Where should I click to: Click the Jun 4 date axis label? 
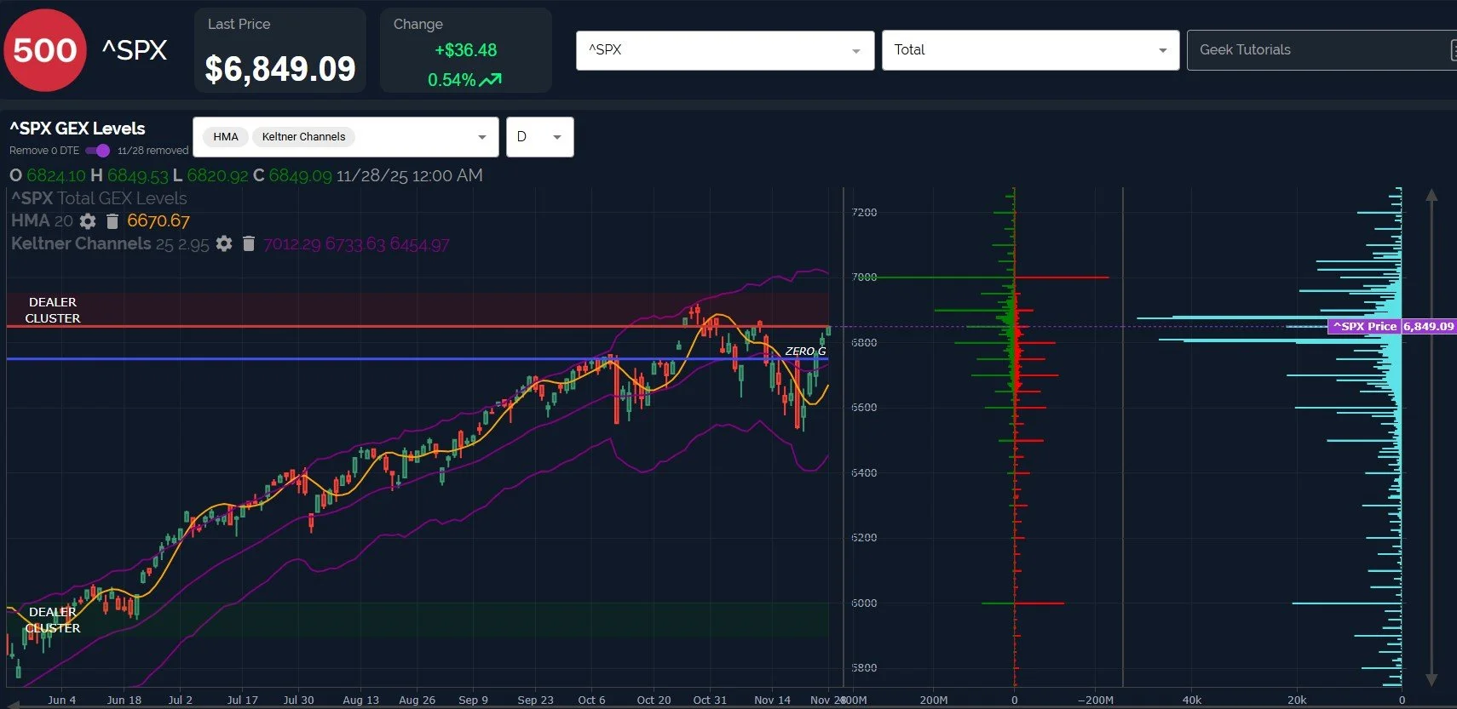[61, 700]
